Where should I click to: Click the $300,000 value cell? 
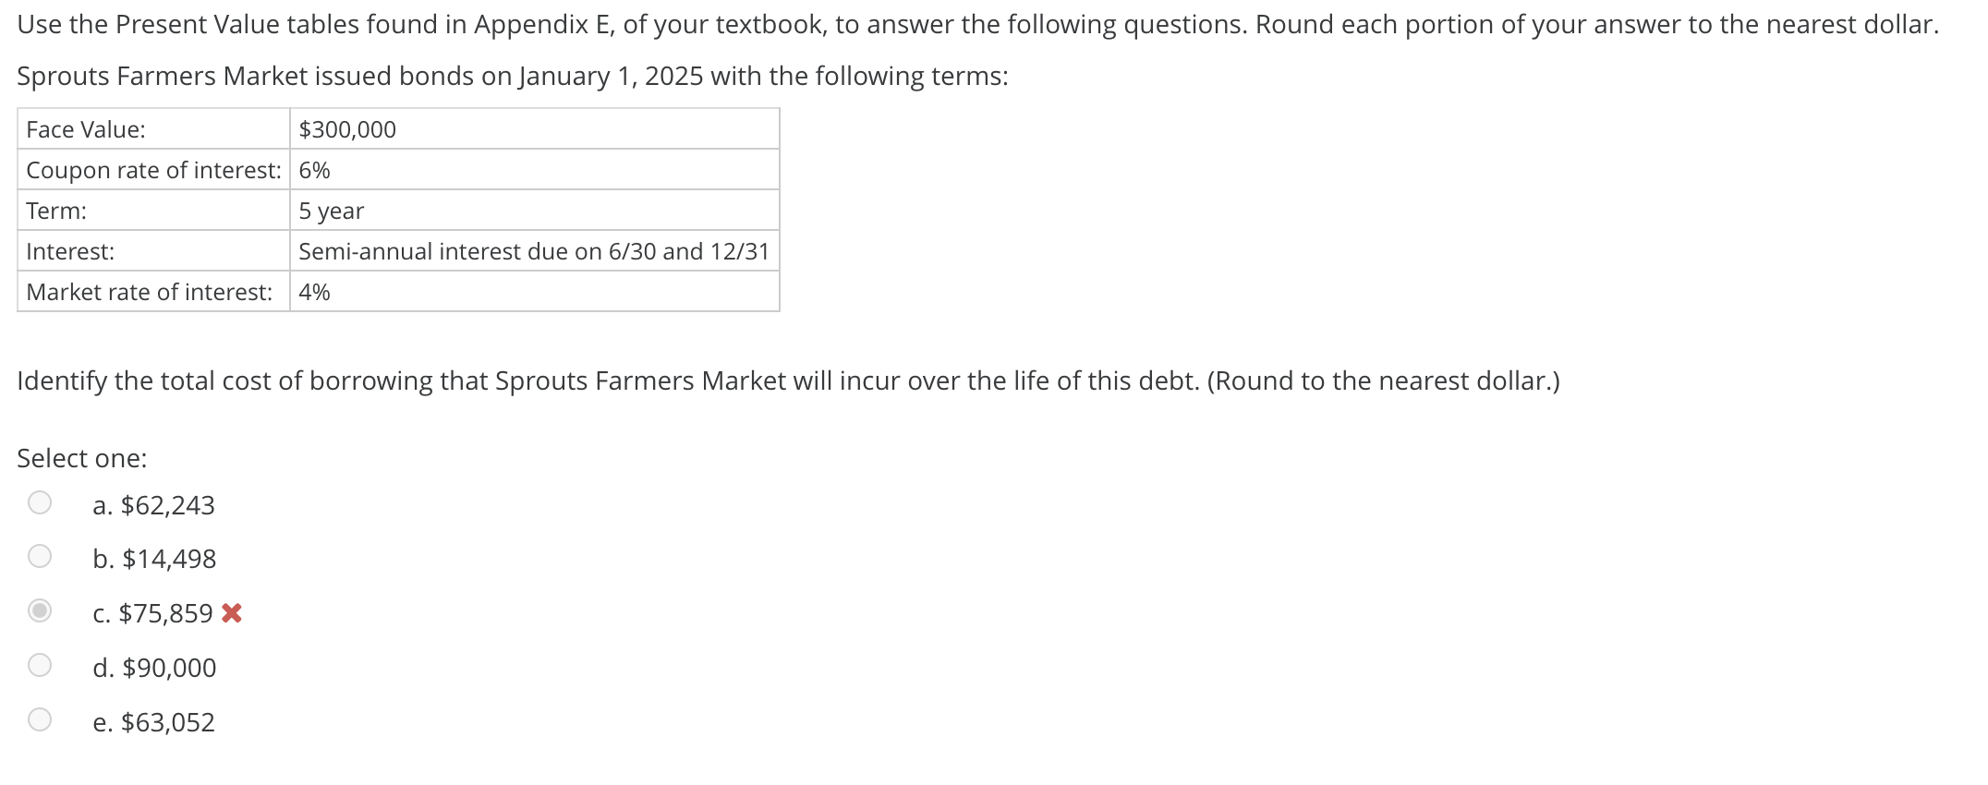click(x=345, y=129)
